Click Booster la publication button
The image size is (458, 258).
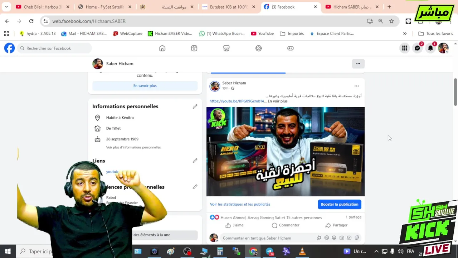[340, 204]
